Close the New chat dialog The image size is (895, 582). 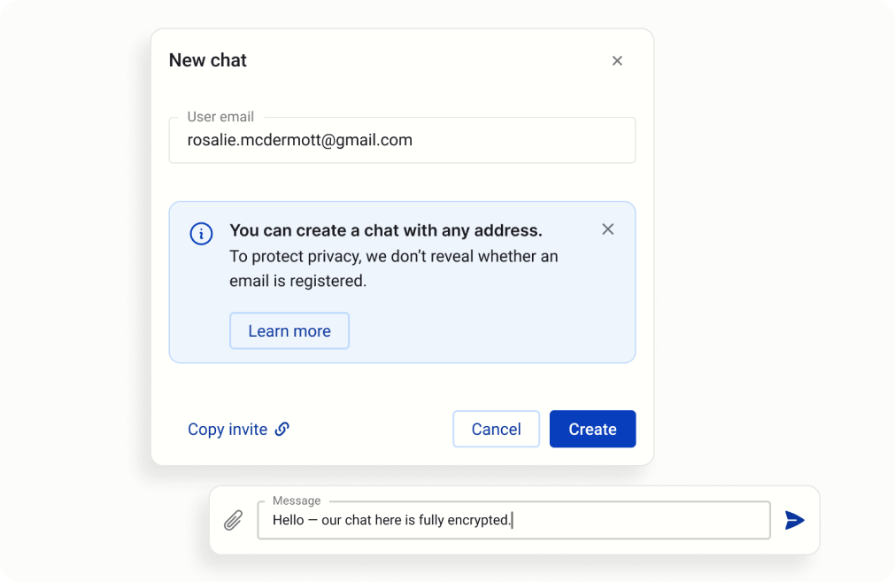point(617,61)
